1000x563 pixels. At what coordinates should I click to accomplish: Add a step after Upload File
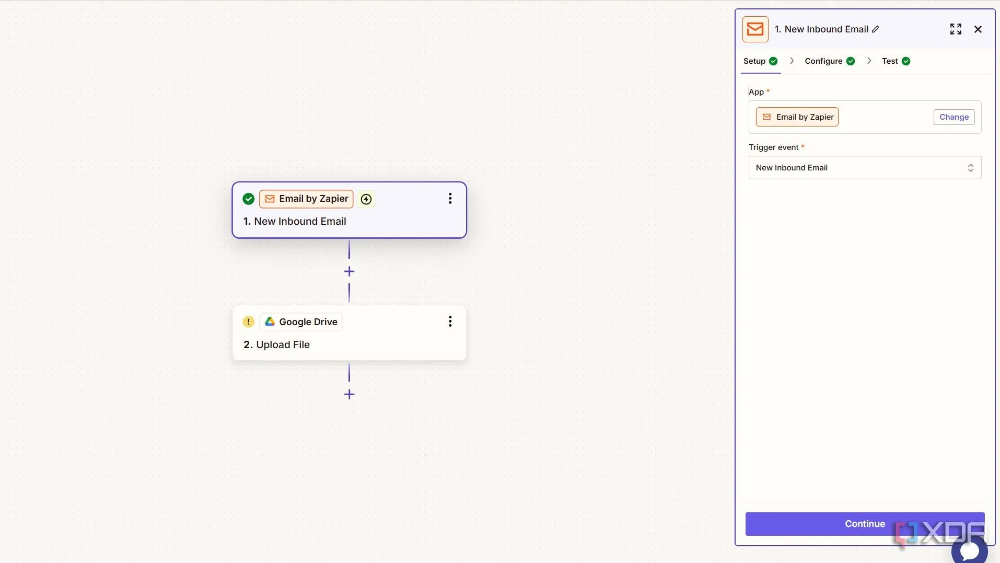point(350,394)
